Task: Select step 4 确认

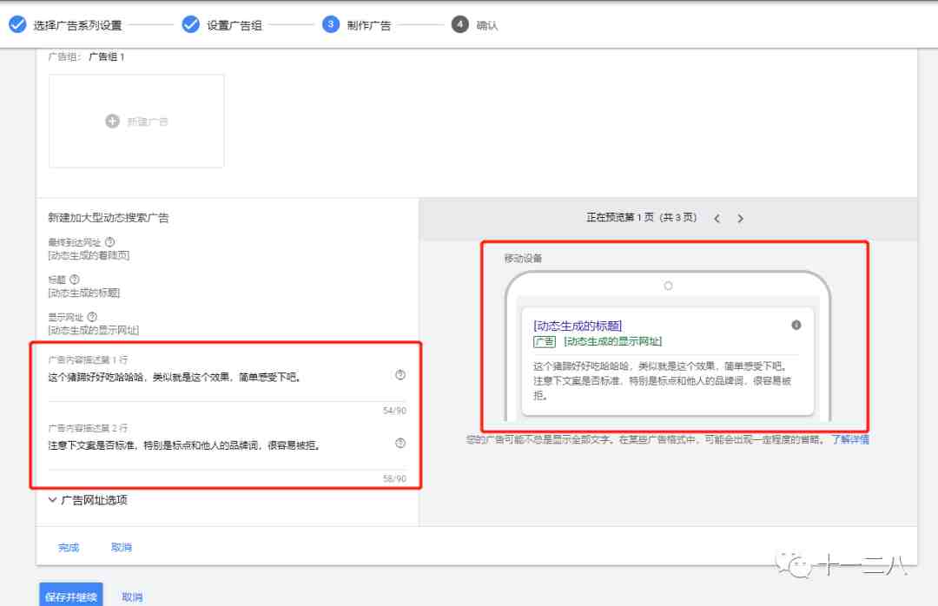Action: point(474,25)
